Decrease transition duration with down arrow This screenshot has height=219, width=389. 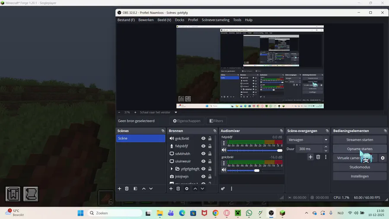click(x=326, y=151)
